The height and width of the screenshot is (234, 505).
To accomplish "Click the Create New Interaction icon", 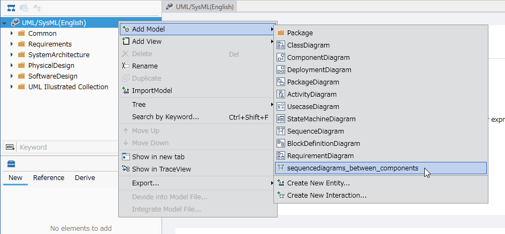I will point(281,196).
